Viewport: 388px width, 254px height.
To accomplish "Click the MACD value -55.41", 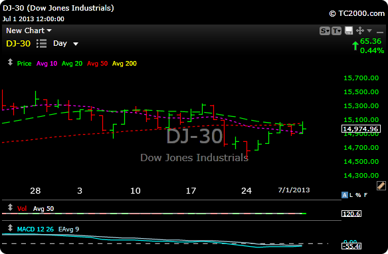I will point(351,246).
